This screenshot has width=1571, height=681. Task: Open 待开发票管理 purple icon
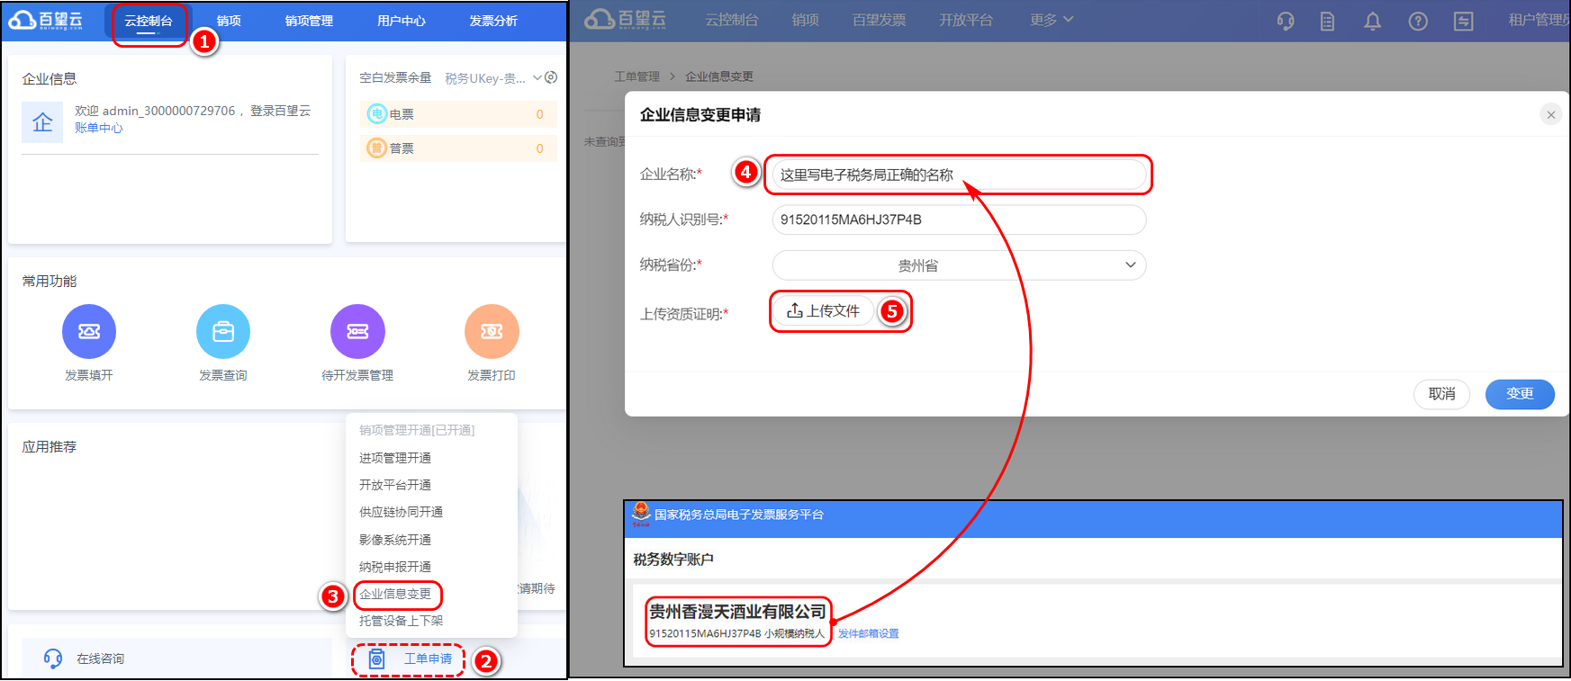point(357,331)
